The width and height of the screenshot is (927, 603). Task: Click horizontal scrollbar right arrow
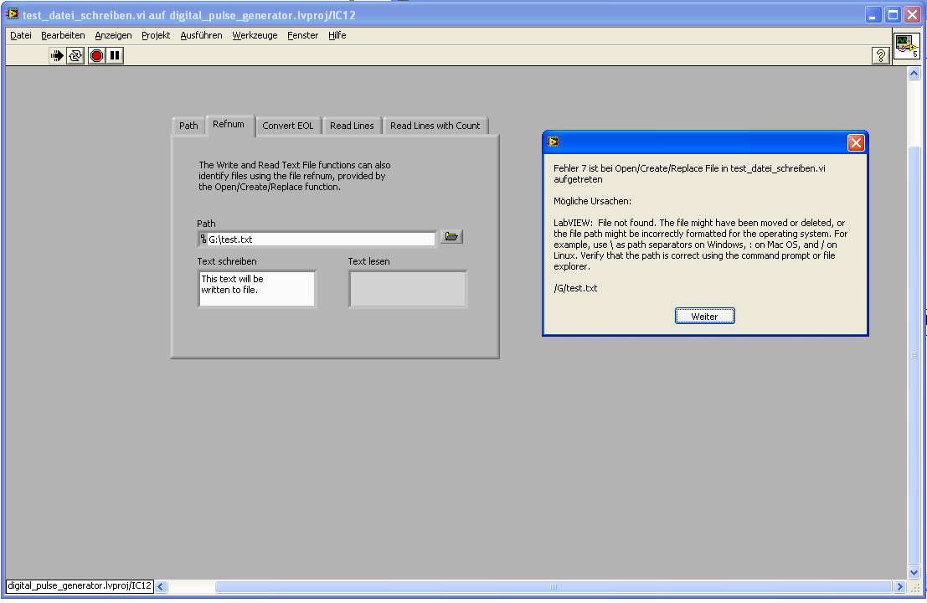pyautogui.click(x=900, y=587)
